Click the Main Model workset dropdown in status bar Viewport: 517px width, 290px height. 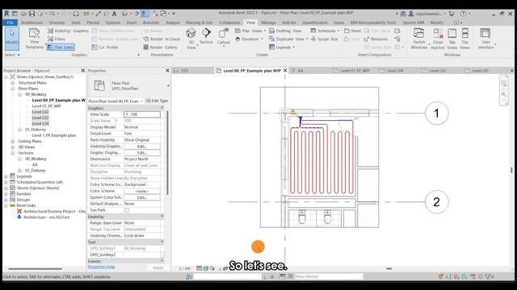point(329,276)
